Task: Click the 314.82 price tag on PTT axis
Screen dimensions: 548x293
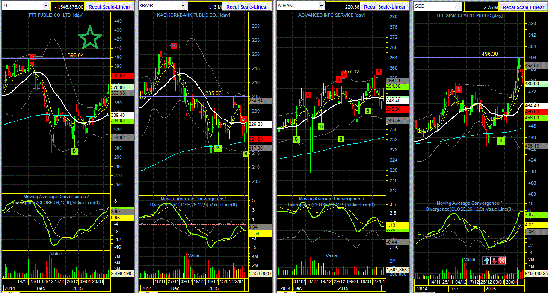Action: (122, 137)
